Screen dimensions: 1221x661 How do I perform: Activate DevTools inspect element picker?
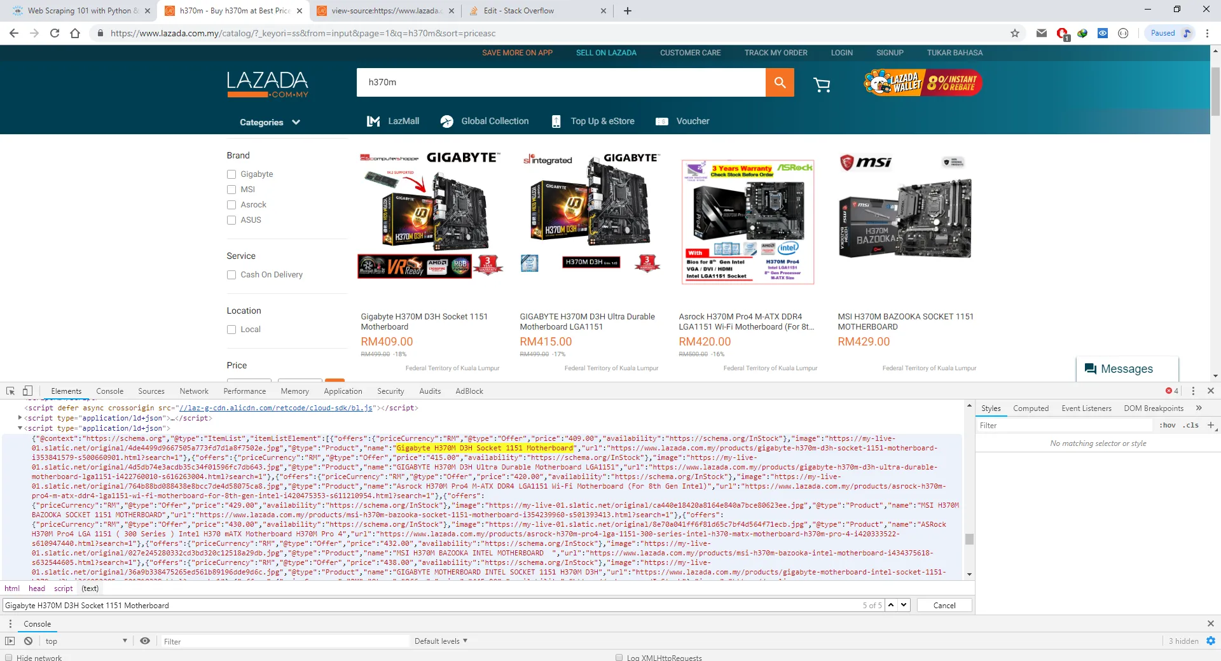point(10,391)
